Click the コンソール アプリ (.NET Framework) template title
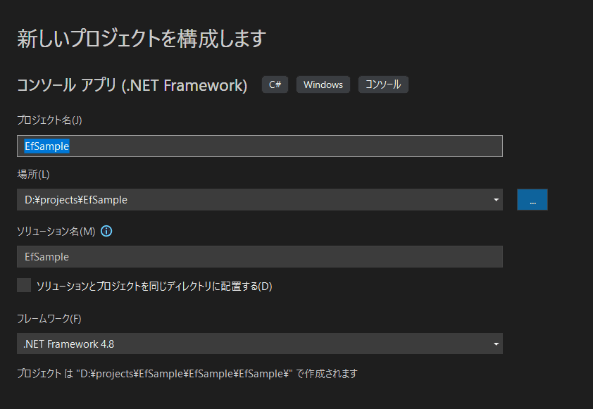The image size is (593, 409). (132, 85)
